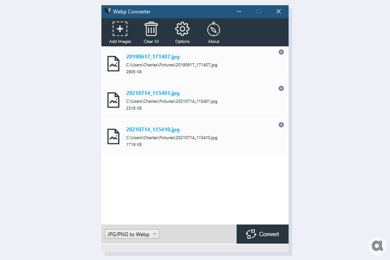Click the Convert button

[x=263, y=234]
